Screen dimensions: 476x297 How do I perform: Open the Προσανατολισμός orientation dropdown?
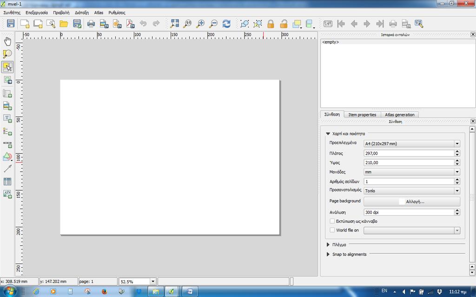(412, 191)
